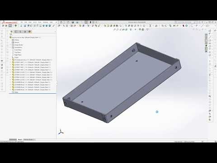The height and width of the screenshot is (163, 217).
Task: Select Top Plane in the tree
Action: click(x=16, y=53)
